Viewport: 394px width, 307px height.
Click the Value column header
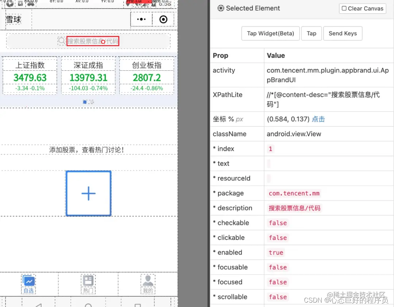(276, 55)
